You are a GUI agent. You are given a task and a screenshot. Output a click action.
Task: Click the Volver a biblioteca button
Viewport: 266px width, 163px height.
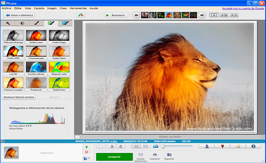coord(19,15)
